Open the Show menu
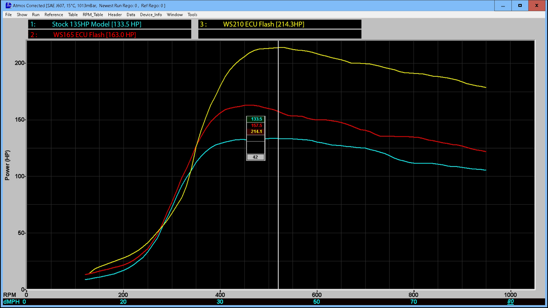Viewport: 548px width, 308px height. coord(22,15)
